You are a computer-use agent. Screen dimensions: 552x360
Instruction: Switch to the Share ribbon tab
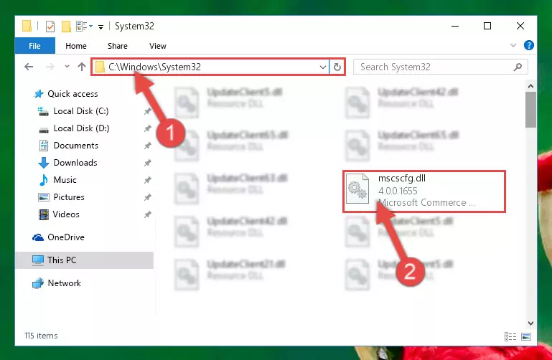(x=118, y=46)
